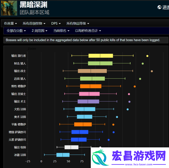Click the x-axis value -25
This screenshot has height=168, width=169.
tap(28, 161)
